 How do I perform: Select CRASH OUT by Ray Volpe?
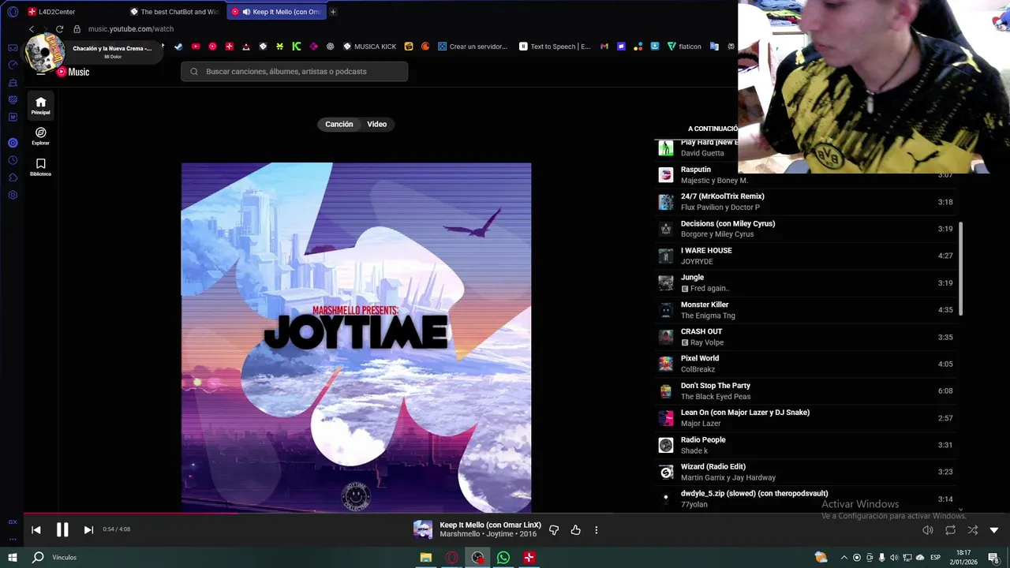pos(805,337)
